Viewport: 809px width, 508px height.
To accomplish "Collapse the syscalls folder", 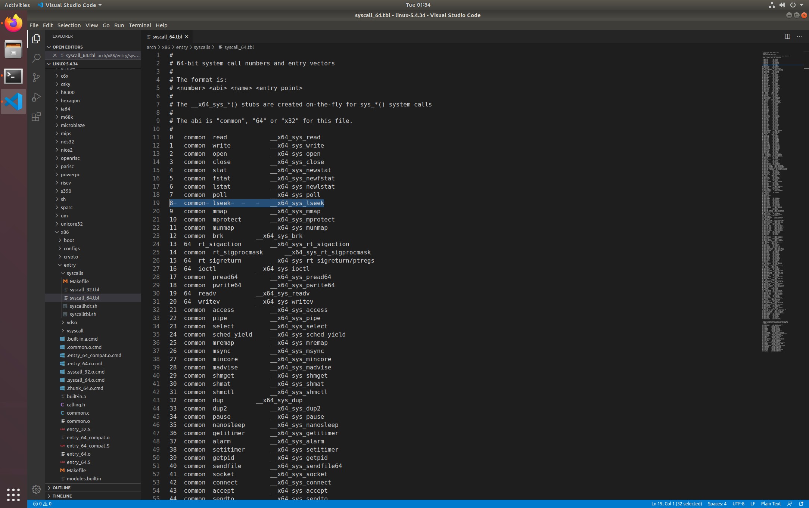I will coord(93,273).
